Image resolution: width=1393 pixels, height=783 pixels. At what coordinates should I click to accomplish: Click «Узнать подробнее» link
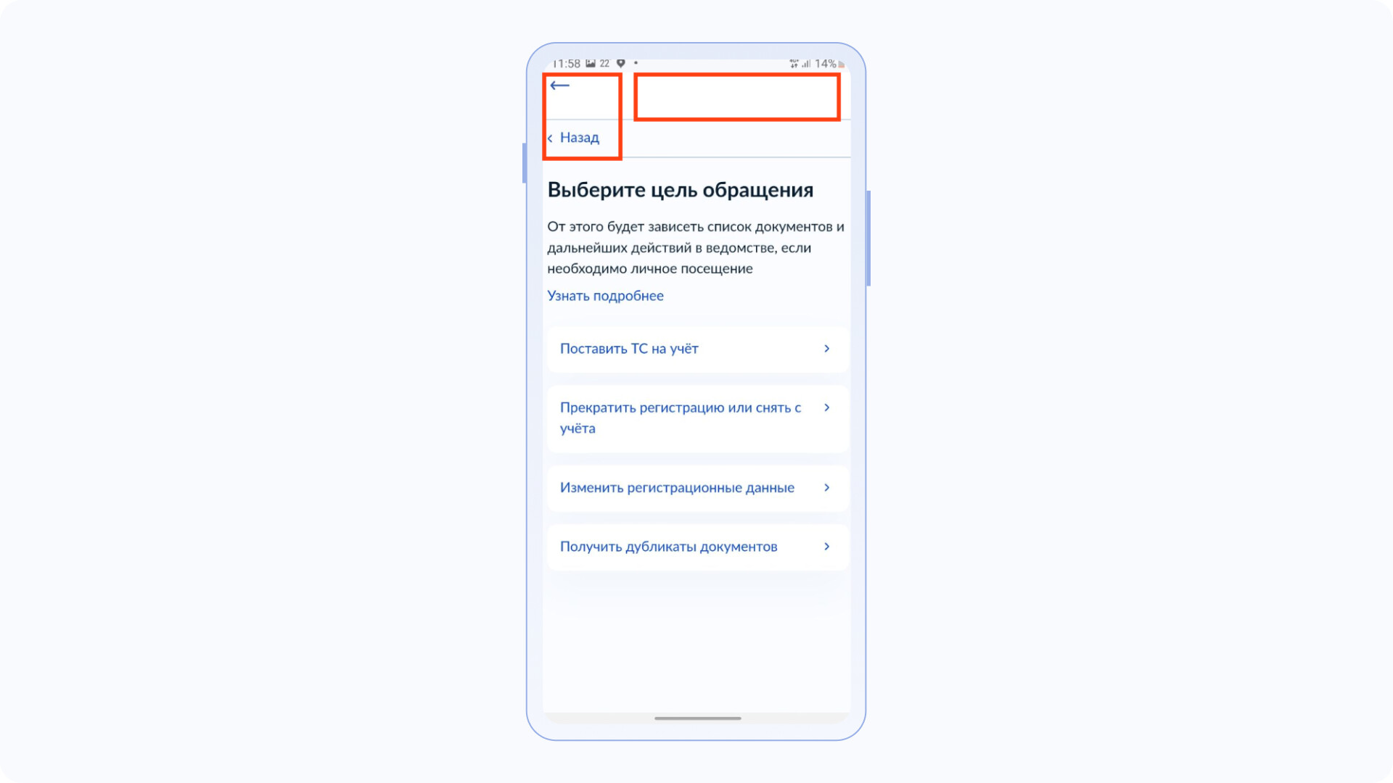click(604, 295)
